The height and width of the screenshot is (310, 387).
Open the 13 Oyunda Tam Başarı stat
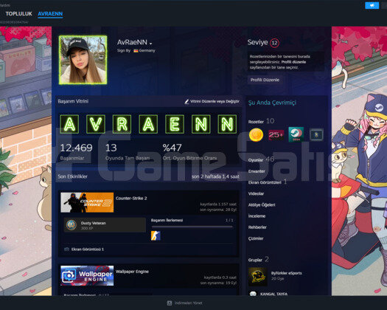pos(128,152)
